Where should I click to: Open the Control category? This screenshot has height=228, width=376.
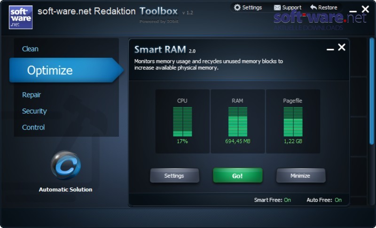[33, 127]
